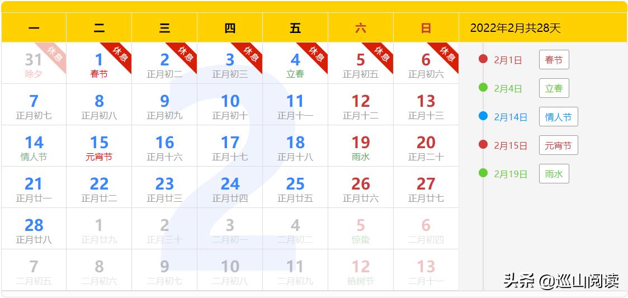Screen dimensions: 628x298
Task: Click the green dot beside 2月4日
Action: tap(483, 87)
